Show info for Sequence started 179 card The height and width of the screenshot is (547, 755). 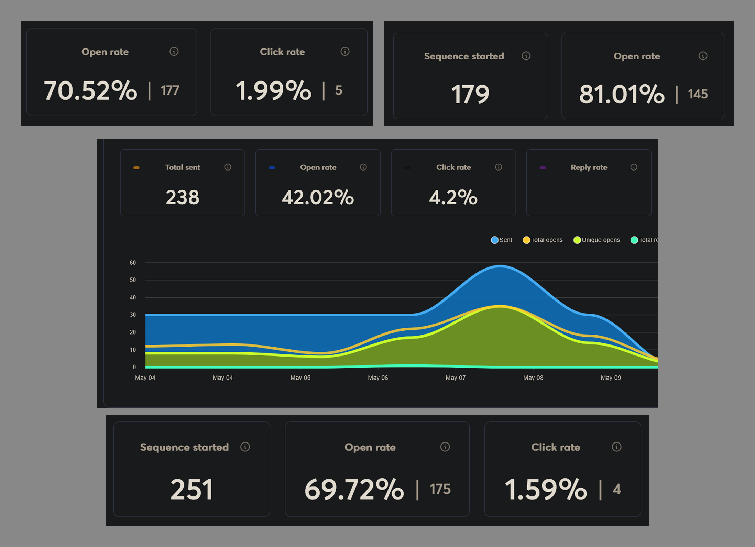pos(526,56)
